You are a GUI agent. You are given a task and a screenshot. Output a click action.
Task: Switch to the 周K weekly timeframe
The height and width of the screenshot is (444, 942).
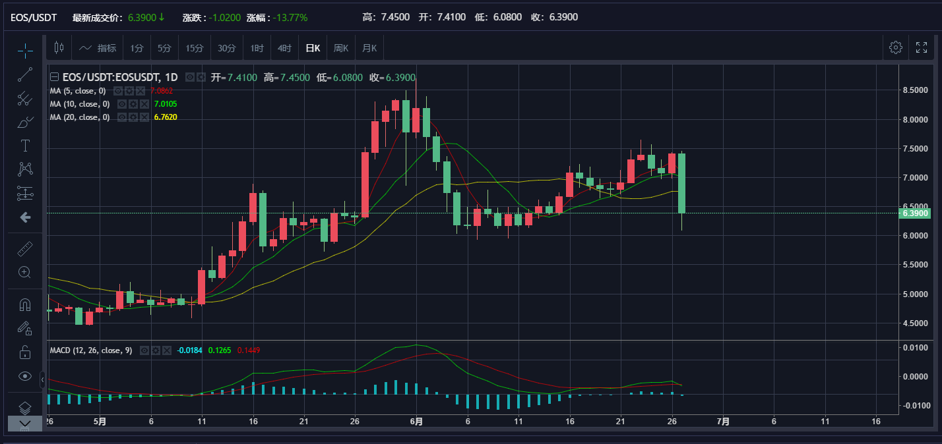coord(341,48)
